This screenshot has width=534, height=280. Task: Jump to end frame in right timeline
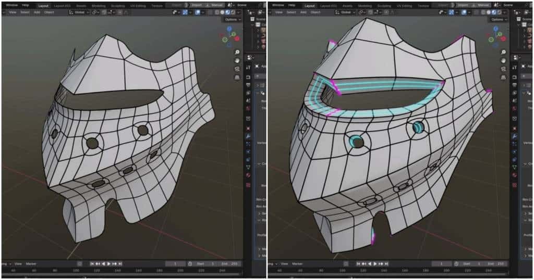click(x=386, y=264)
